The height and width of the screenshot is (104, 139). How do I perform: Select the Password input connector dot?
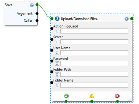click(52, 61)
